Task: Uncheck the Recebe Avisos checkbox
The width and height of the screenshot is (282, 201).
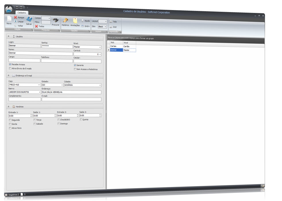Action: click(10, 65)
